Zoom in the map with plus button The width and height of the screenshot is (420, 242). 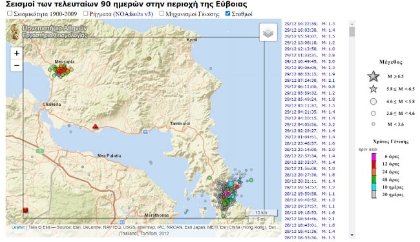click(16, 54)
